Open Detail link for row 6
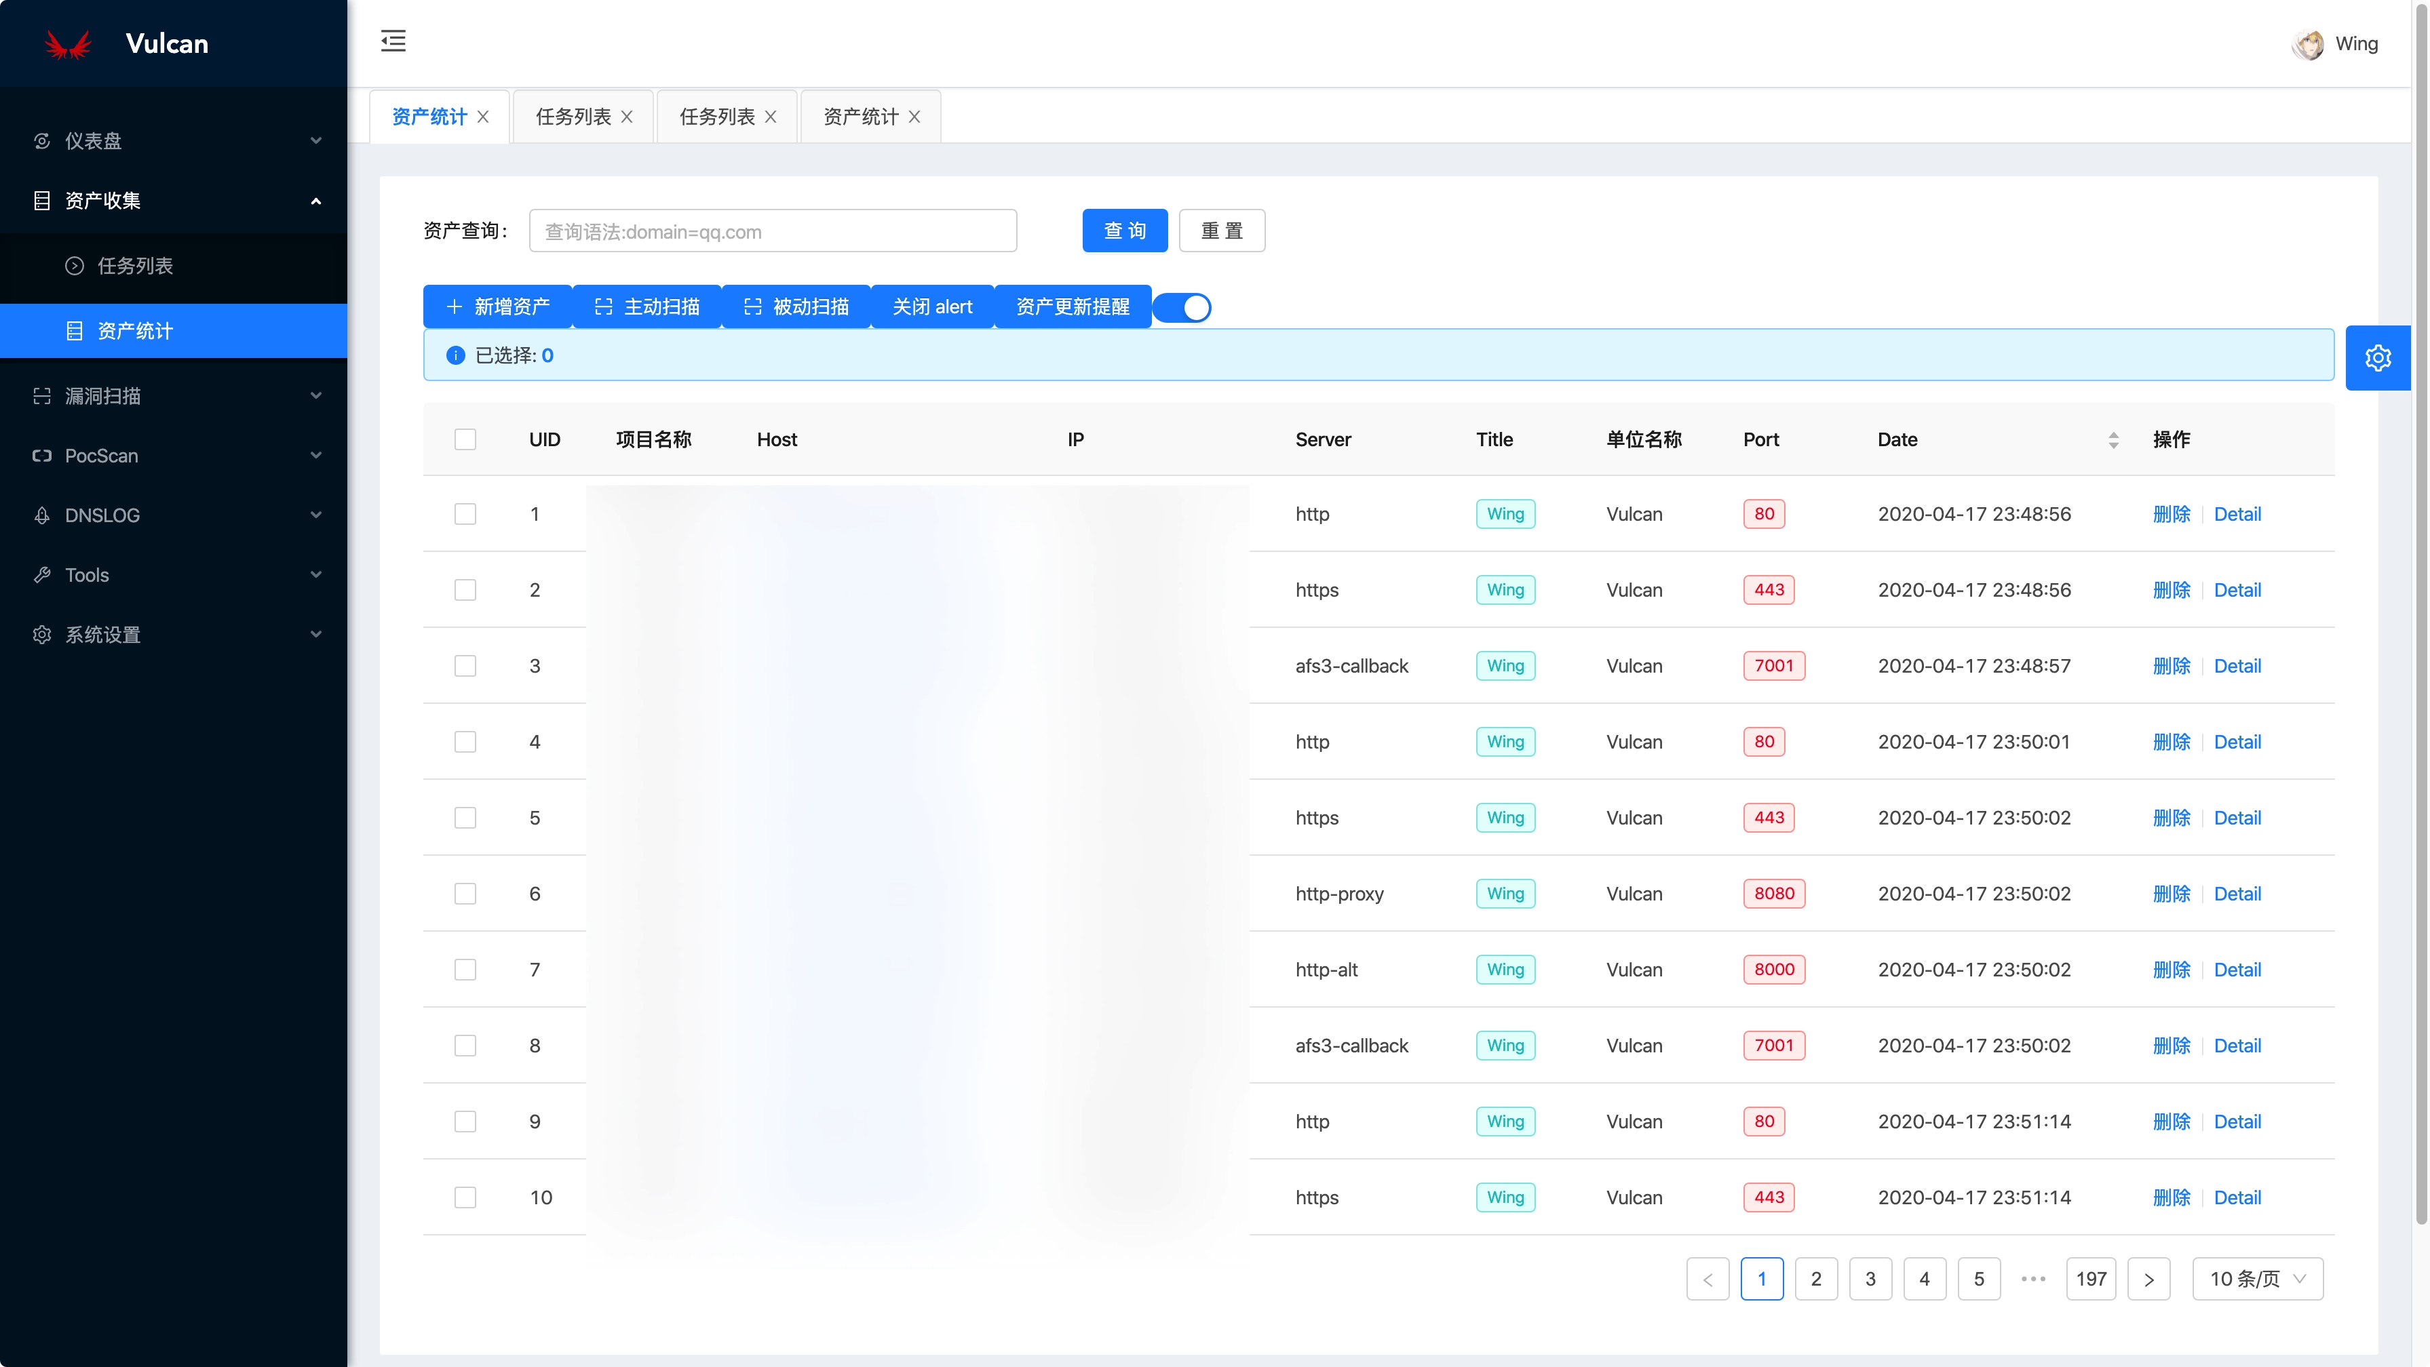This screenshot has width=2430, height=1367. pyautogui.click(x=2237, y=894)
